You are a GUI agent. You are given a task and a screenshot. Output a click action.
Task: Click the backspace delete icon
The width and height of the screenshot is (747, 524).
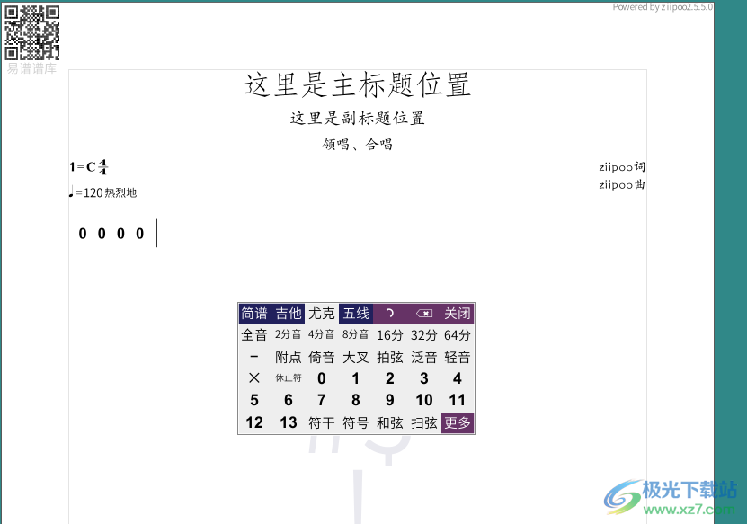pyautogui.click(x=422, y=313)
